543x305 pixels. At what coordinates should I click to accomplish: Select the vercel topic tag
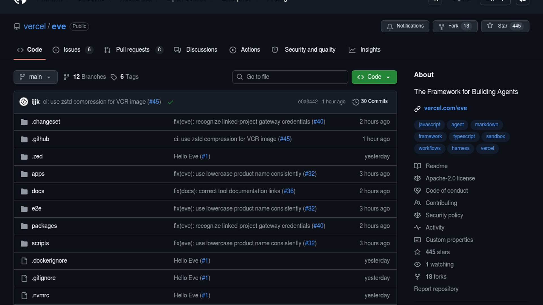click(487, 148)
